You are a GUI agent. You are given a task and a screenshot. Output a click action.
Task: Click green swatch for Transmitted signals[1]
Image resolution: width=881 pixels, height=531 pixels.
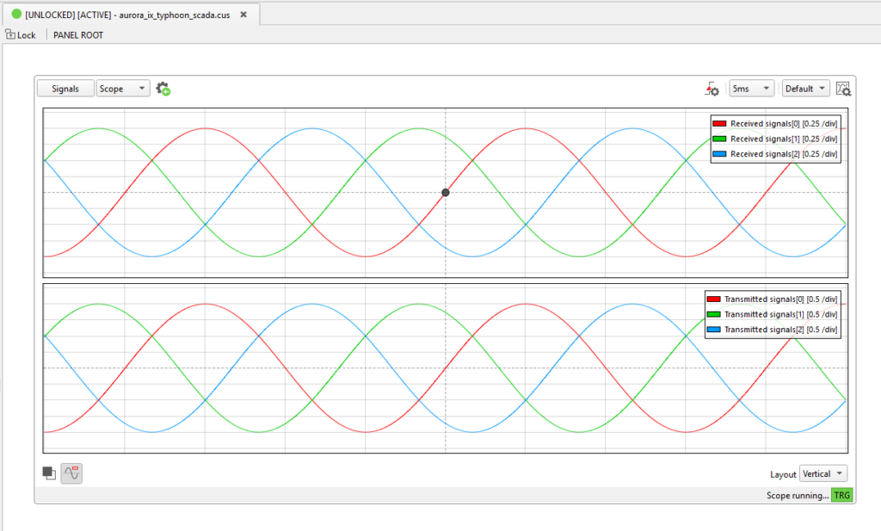click(x=714, y=315)
